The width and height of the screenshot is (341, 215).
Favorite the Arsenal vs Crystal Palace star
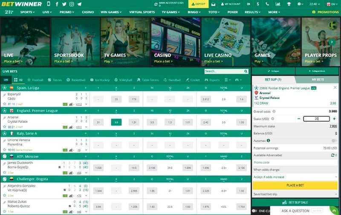pos(4,127)
